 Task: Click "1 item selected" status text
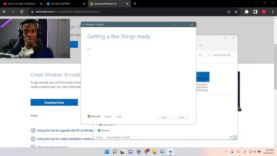(113, 137)
